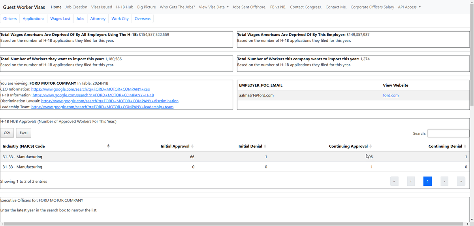The image size is (474, 226).
Task: Open Ford discrimination lawsuit search link
Action: click(x=110, y=101)
